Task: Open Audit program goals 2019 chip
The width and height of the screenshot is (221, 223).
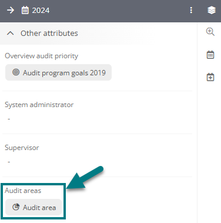Action: [x=58, y=72]
